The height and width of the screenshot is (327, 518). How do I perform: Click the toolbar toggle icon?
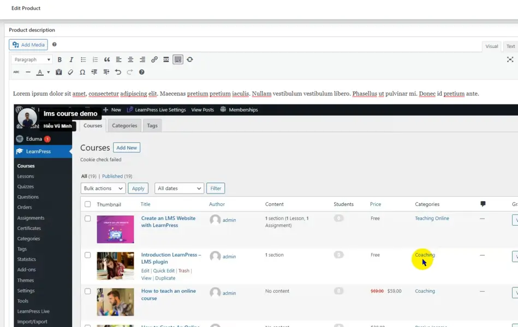178,59
